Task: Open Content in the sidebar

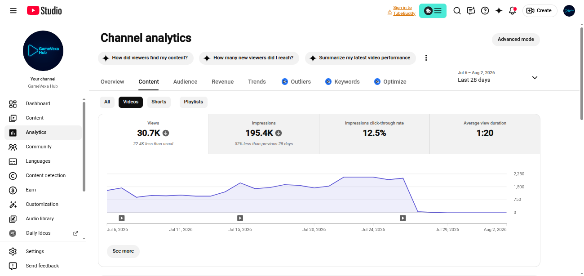Action: pyautogui.click(x=43, y=118)
